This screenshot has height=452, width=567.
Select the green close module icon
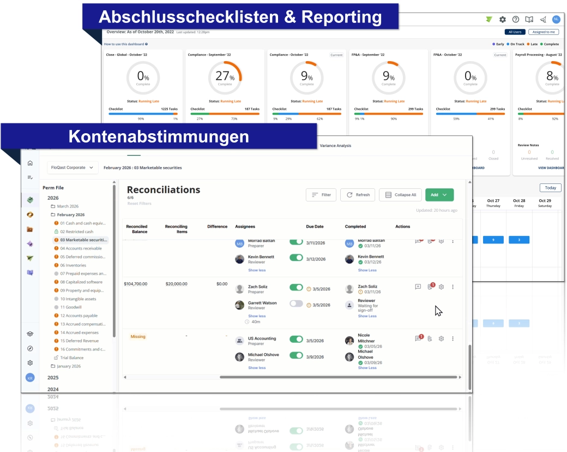[30, 200]
